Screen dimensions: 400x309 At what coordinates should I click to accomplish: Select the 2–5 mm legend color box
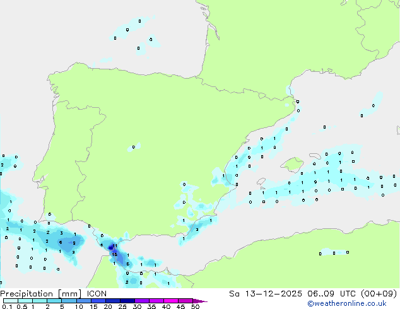(x=54, y=301)
